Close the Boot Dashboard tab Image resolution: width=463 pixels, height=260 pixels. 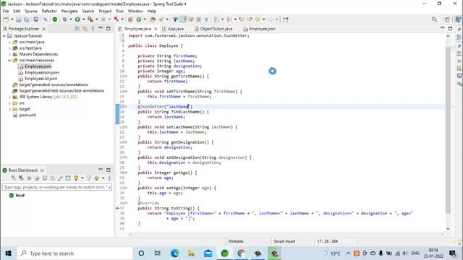point(42,170)
